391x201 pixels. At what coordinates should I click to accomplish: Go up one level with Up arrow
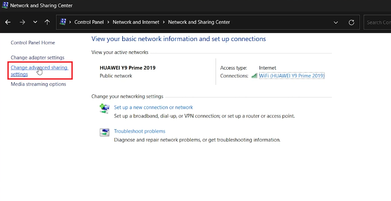pos(47,22)
